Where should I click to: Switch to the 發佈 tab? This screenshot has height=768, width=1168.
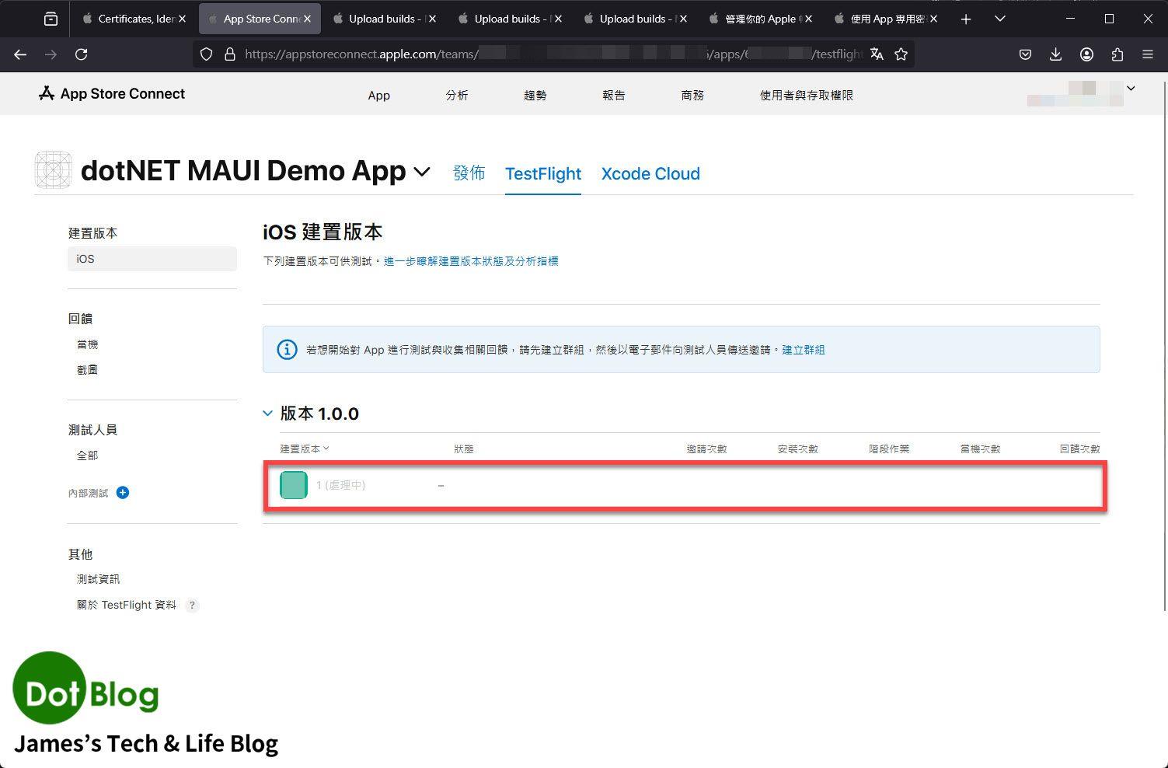click(469, 173)
